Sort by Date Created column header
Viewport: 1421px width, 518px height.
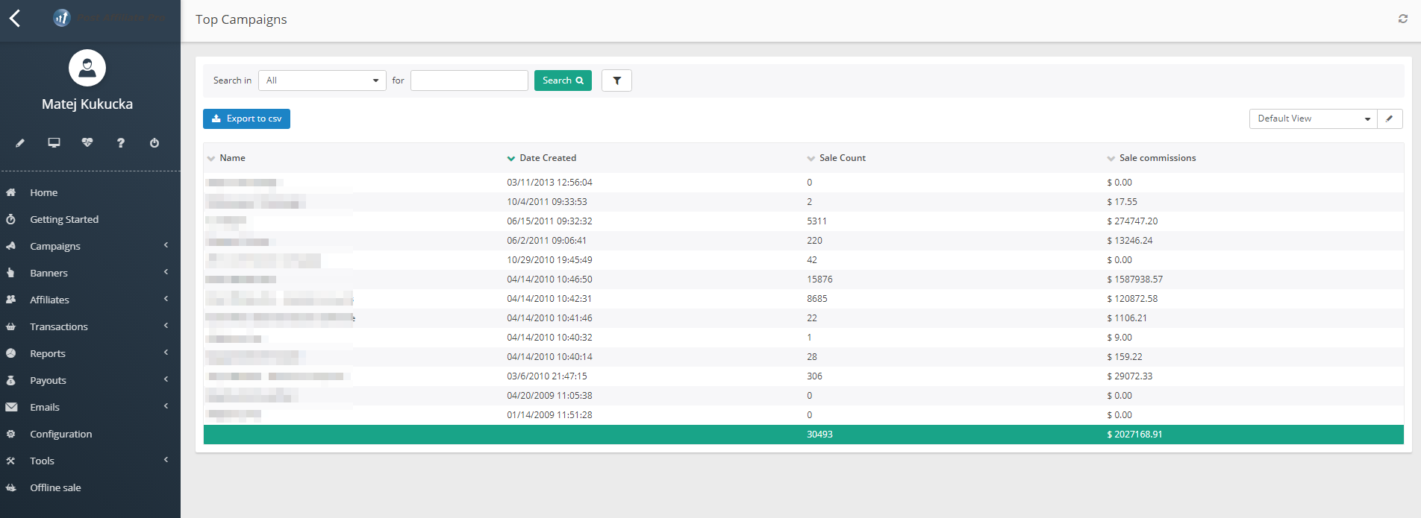pos(547,158)
